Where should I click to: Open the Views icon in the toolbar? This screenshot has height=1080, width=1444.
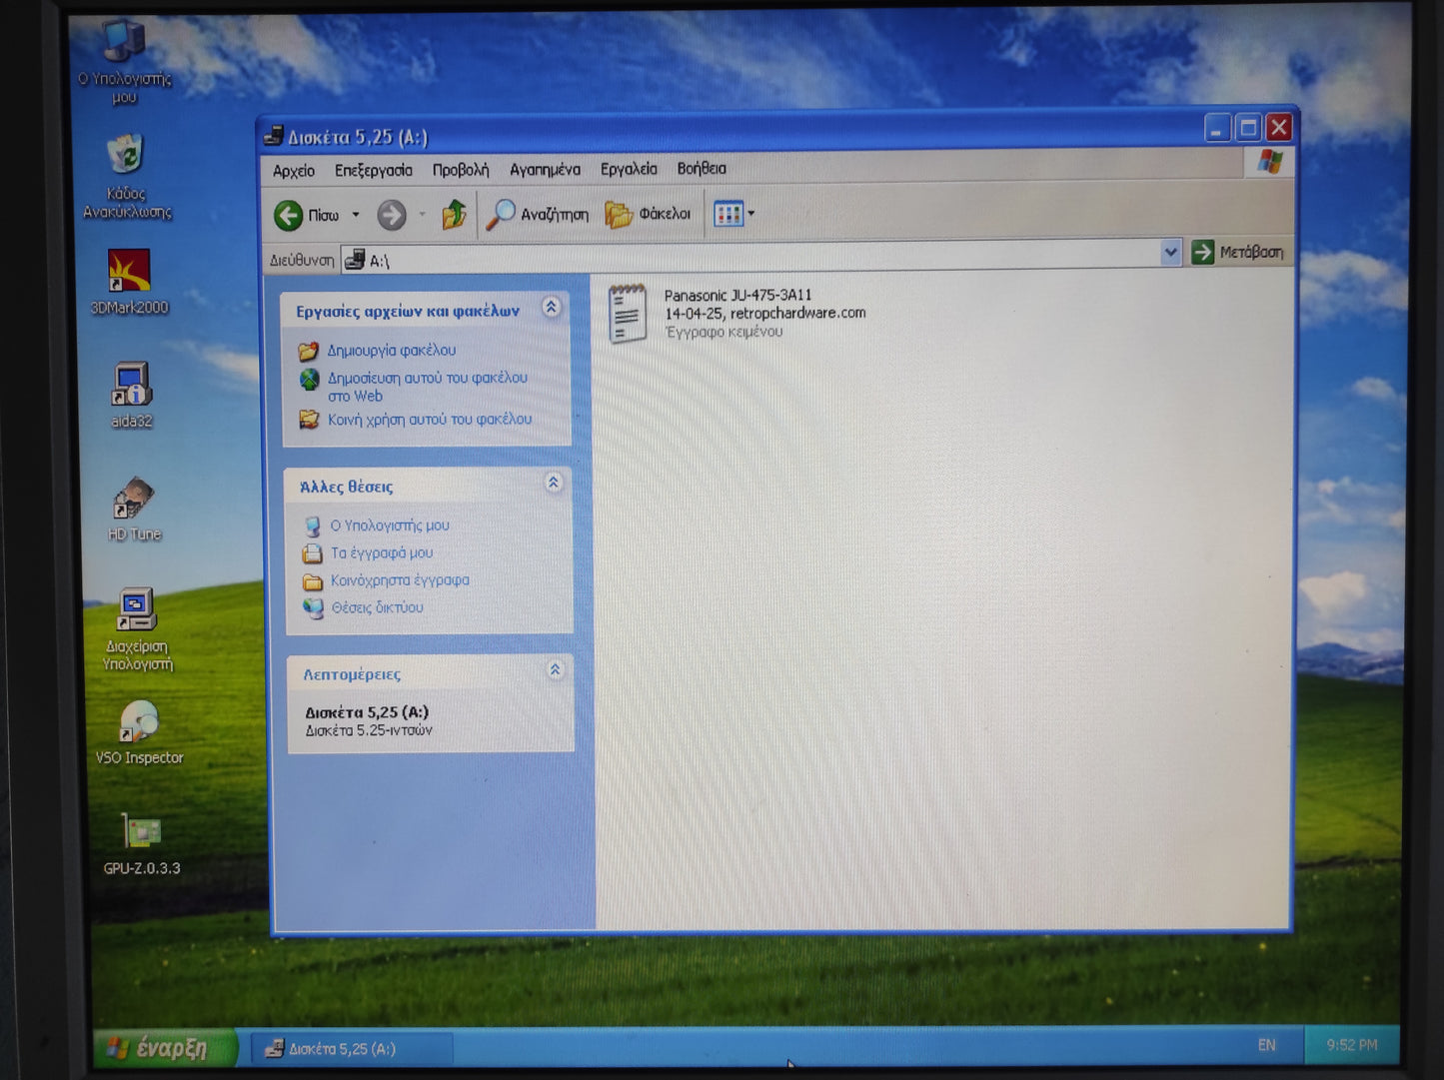click(728, 214)
